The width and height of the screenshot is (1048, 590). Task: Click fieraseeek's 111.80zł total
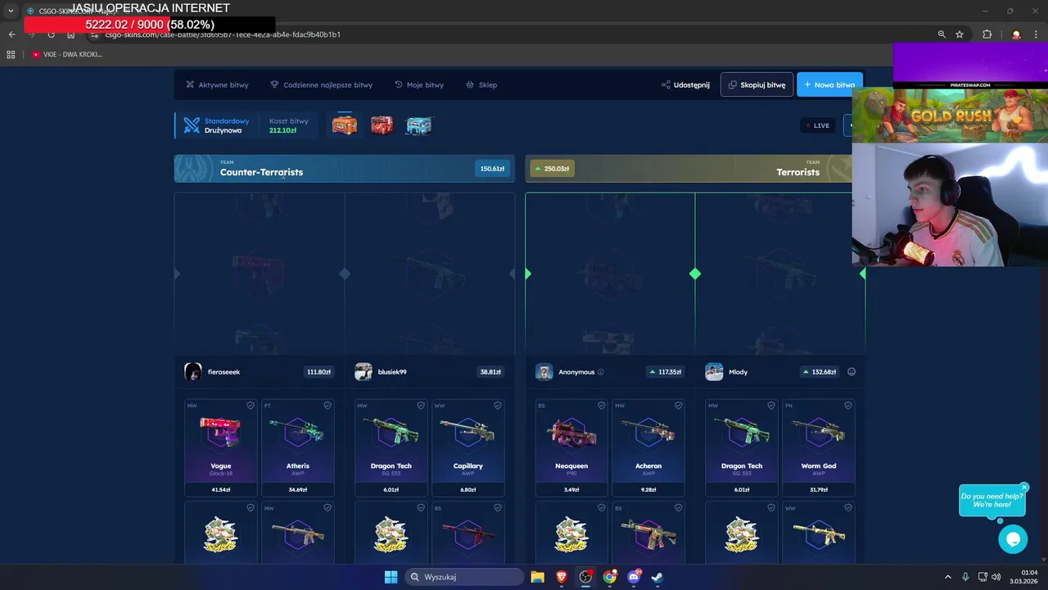point(318,372)
